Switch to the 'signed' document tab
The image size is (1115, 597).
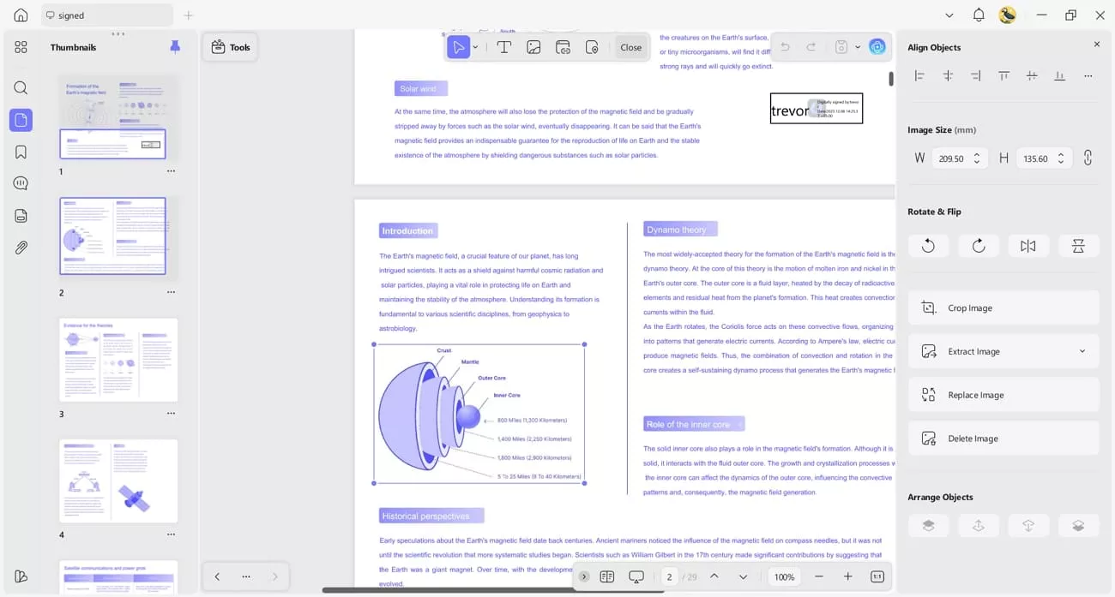106,15
